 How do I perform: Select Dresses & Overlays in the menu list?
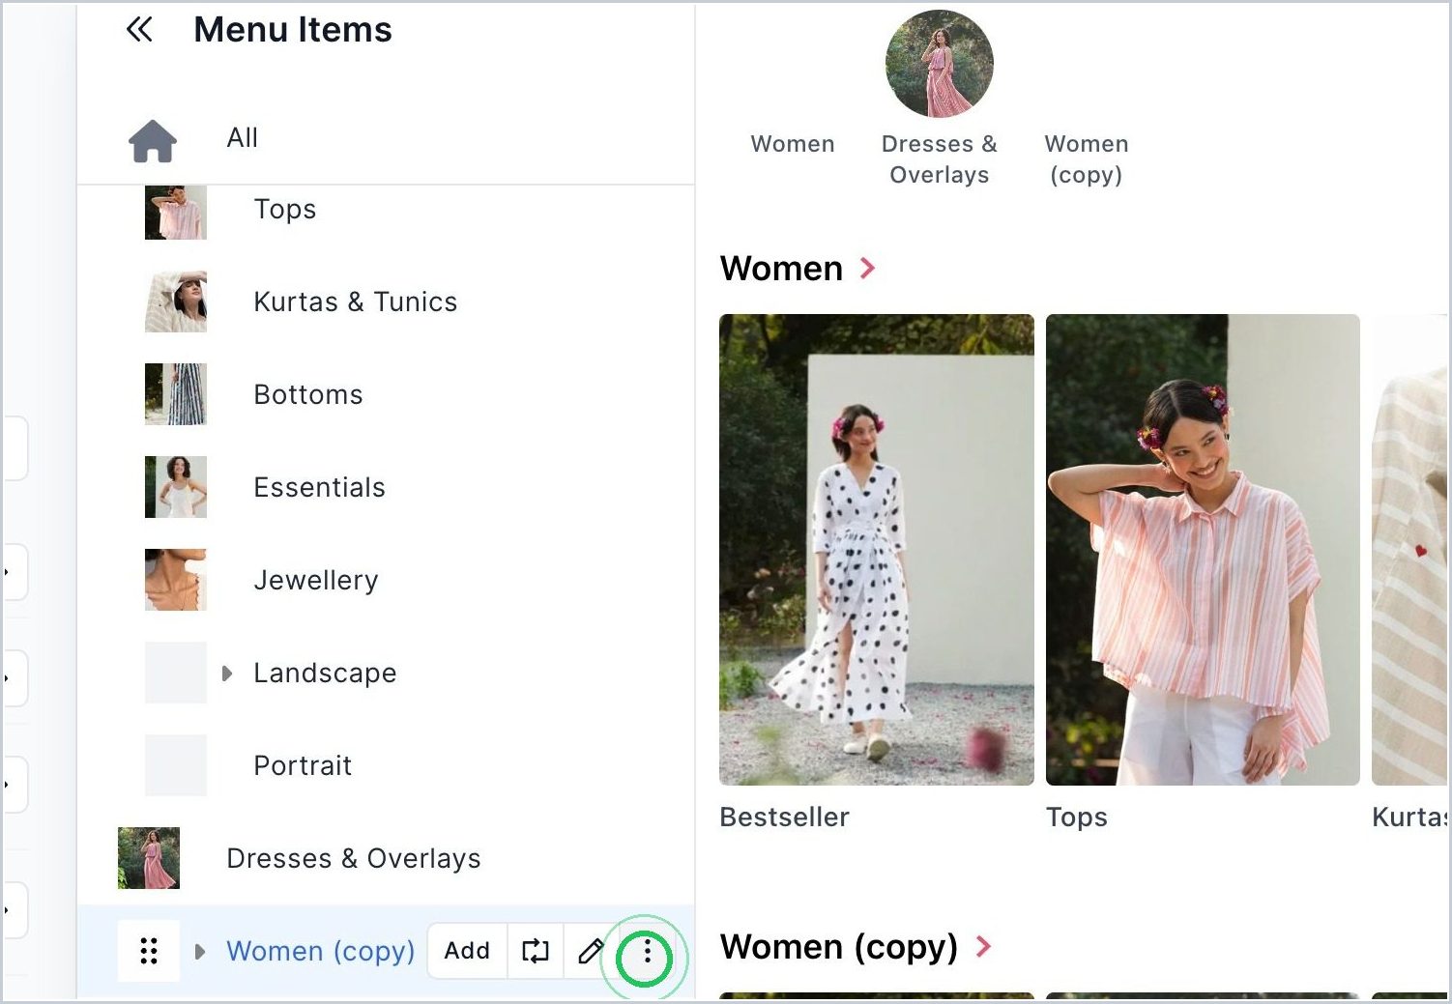click(353, 859)
